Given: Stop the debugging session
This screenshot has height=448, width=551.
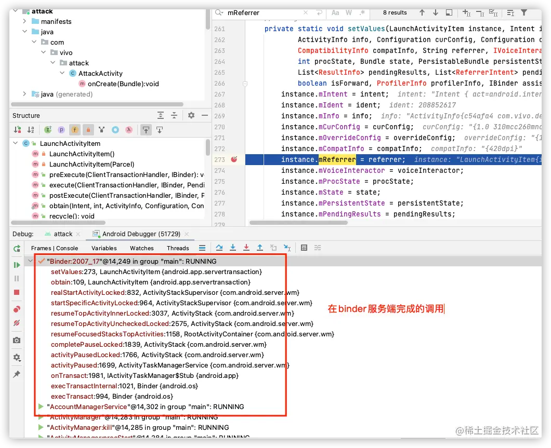Looking at the screenshot, I should (17, 292).
